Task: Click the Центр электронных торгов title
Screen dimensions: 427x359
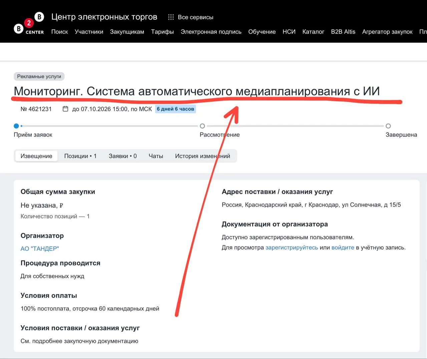Action: (x=104, y=17)
